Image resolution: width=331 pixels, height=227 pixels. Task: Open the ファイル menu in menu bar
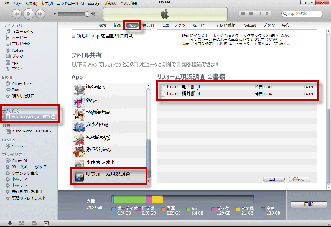point(12,3)
